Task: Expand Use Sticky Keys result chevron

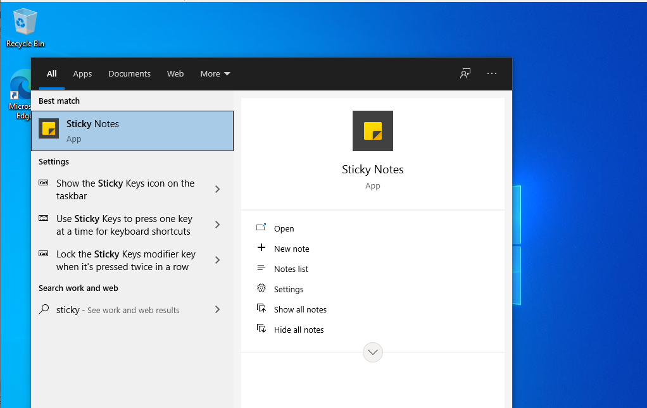Action: [x=217, y=225]
